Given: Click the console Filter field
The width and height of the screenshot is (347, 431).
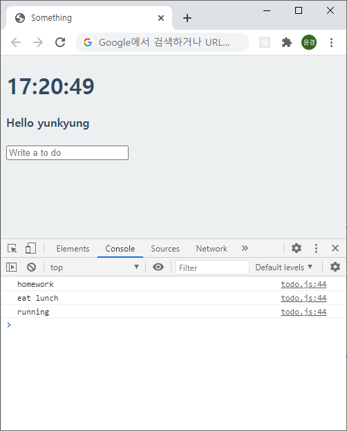Looking at the screenshot, I should 212,267.
